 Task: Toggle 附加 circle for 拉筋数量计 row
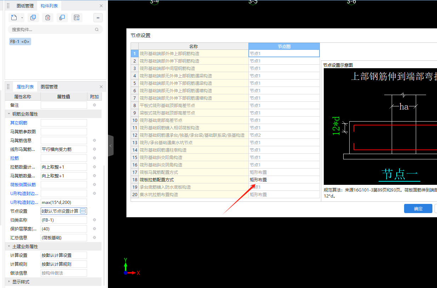click(94, 167)
